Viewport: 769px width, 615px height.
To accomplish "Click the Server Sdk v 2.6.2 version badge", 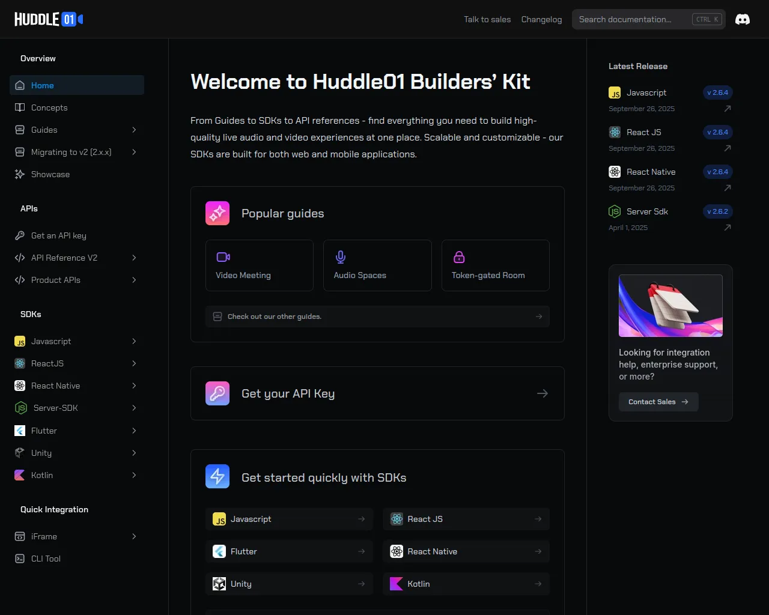I will (718, 211).
